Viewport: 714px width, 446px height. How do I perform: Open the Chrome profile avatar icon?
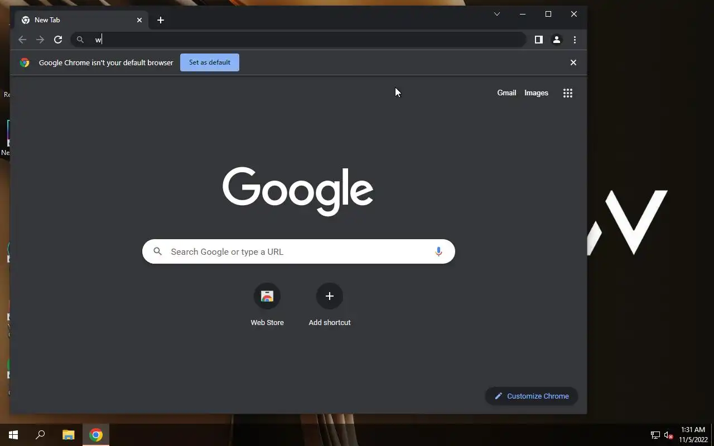(x=557, y=40)
